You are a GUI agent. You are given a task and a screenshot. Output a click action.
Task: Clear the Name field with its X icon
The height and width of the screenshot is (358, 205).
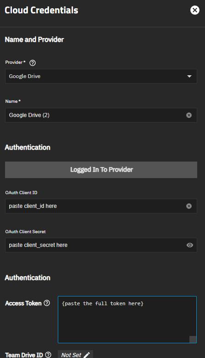click(x=189, y=115)
